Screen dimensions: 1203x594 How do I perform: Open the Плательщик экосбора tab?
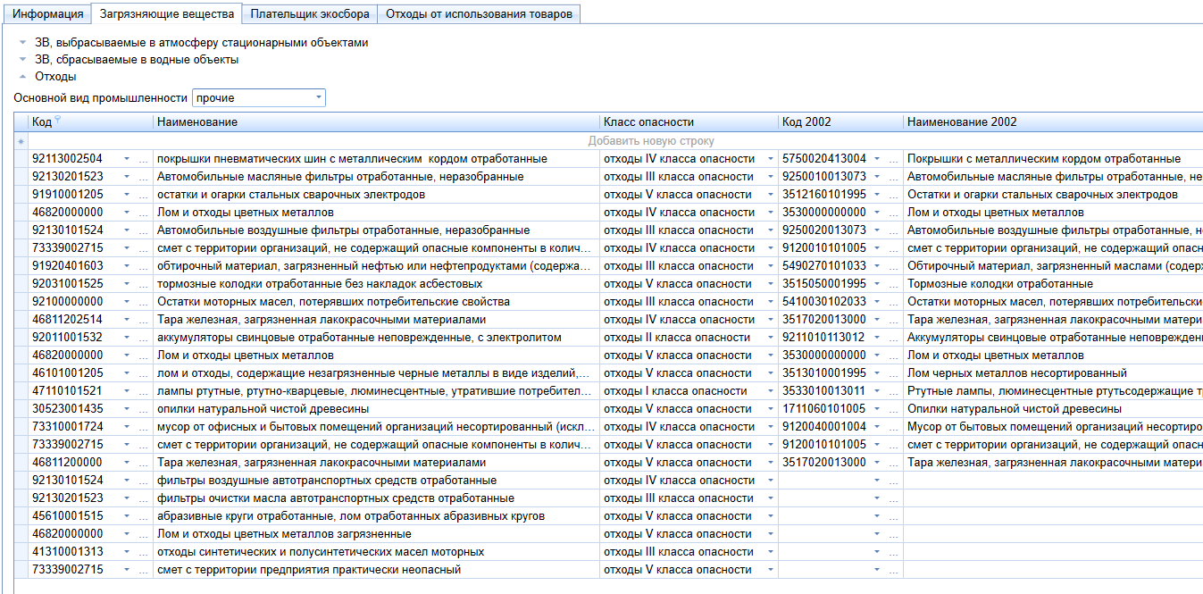[x=310, y=13]
